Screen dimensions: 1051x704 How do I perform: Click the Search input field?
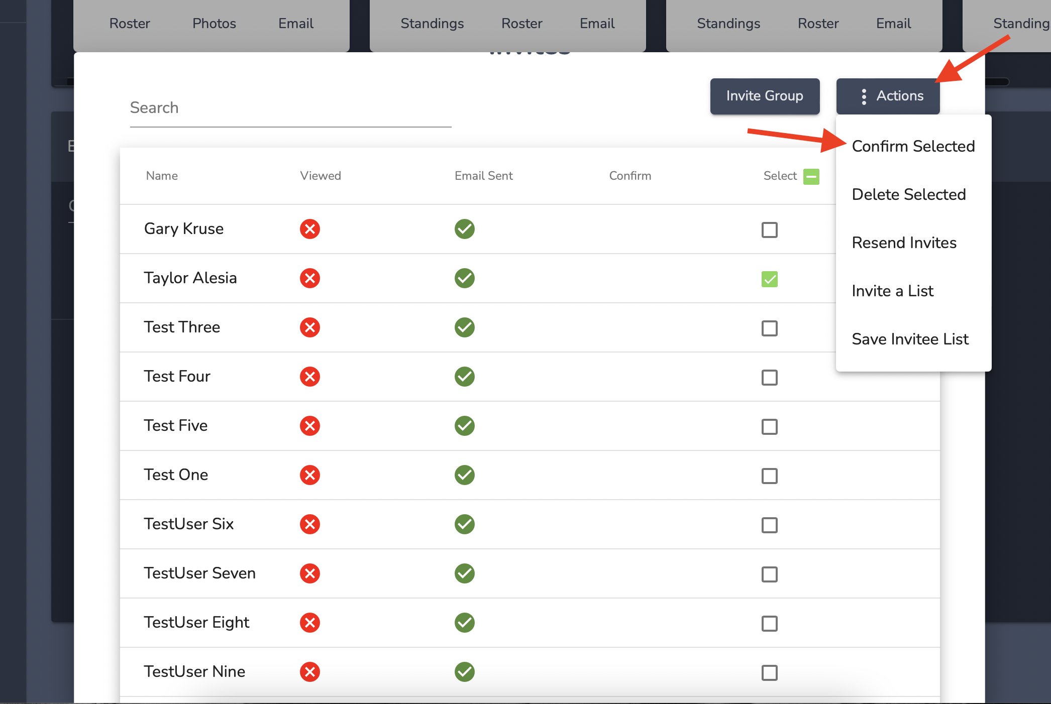(290, 108)
